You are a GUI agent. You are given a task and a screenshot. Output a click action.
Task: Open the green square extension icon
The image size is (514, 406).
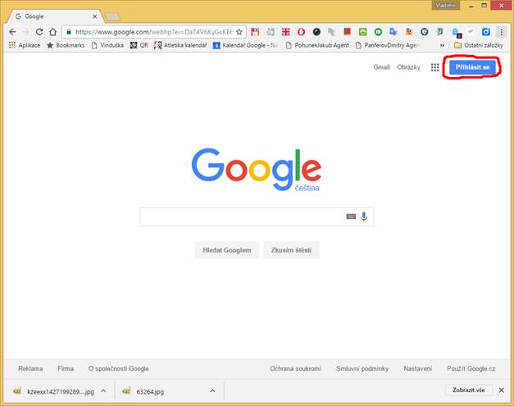click(x=362, y=32)
